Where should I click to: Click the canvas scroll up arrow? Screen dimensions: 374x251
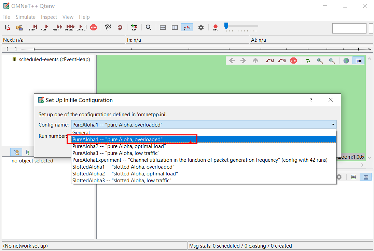[370, 58]
